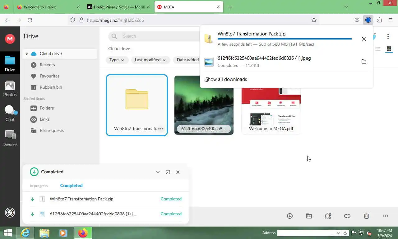Screen dimensions: 398x239
Task: Open the Chat section in MEGA sidebar
Action: (10, 114)
